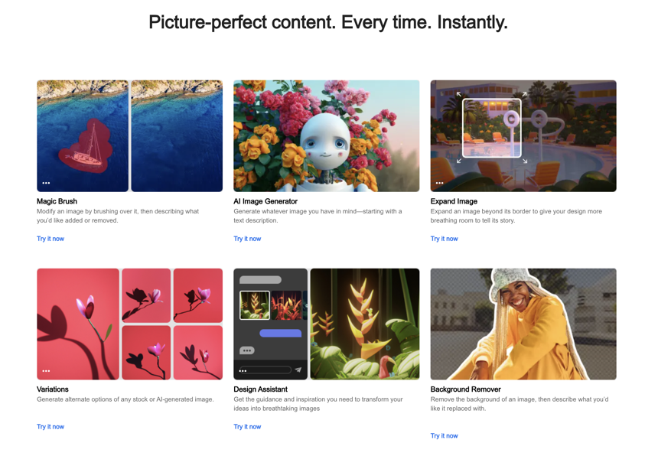The height and width of the screenshot is (456, 658).
Task: Open Try it now under Background Remover
Action: pos(444,436)
